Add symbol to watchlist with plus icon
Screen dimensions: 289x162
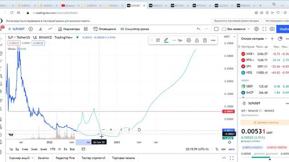click(272, 39)
